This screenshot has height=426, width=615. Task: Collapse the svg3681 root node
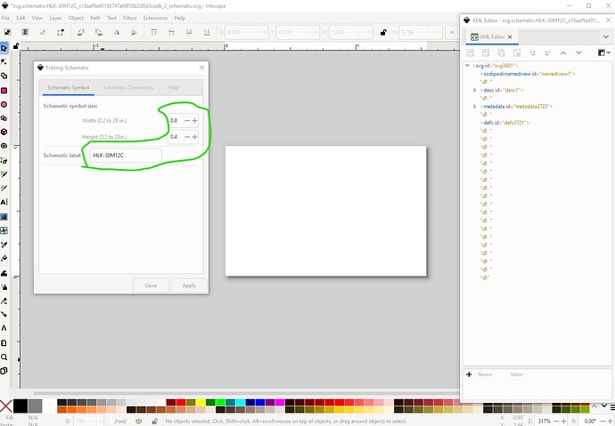pyautogui.click(x=467, y=66)
